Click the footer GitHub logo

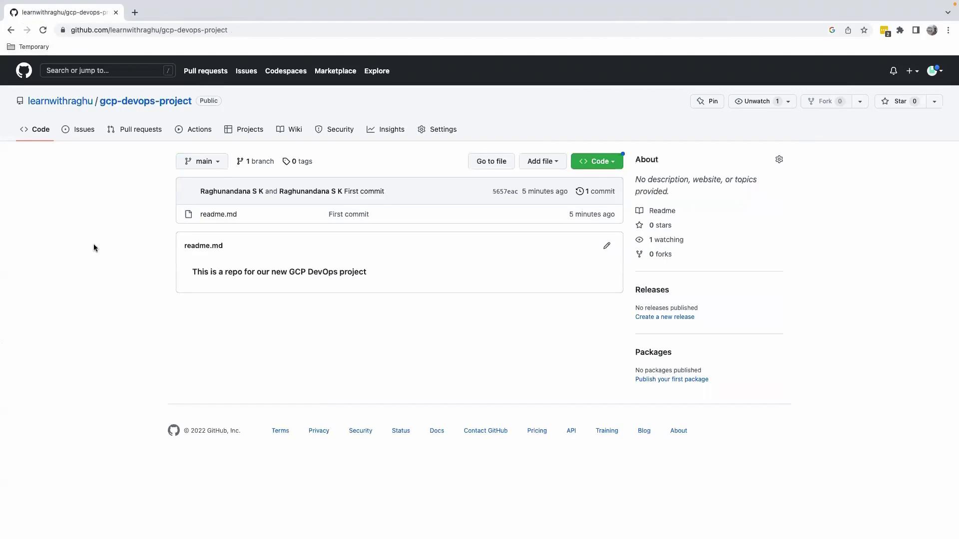click(x=173, y=430)
